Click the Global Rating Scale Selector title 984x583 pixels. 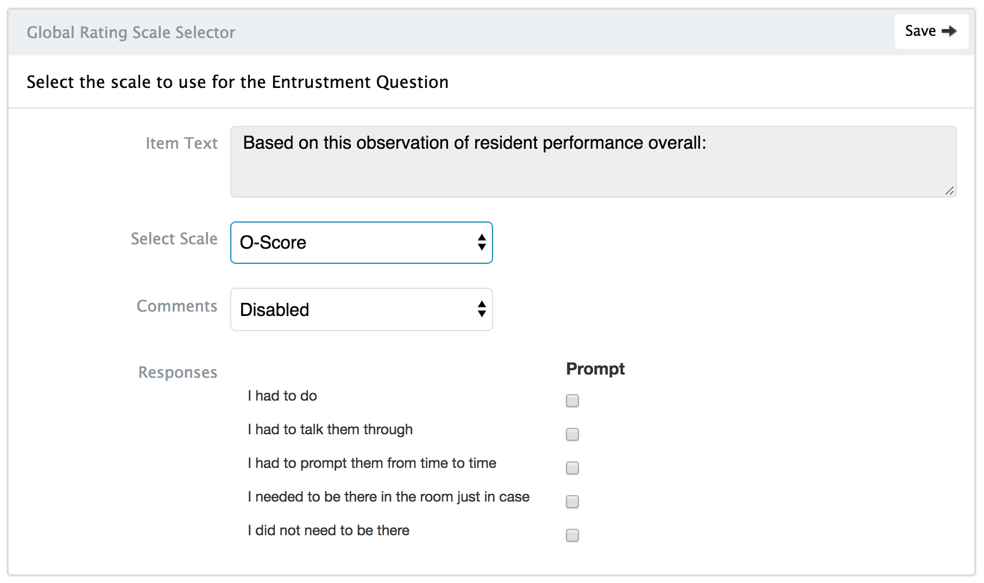coord(131,33)
